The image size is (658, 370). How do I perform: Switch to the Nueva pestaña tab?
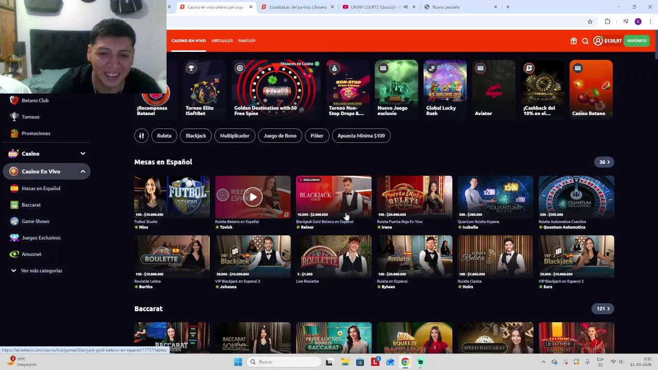pos(460,7)
